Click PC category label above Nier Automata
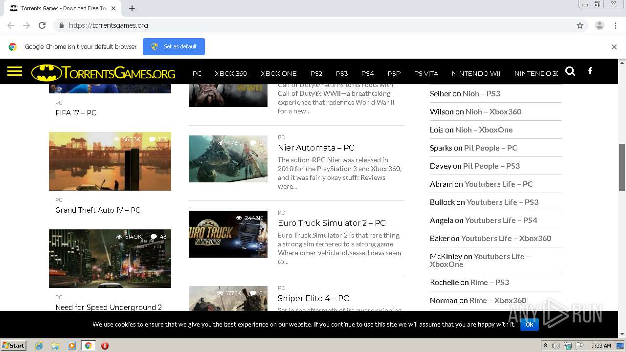The image size is (626, 352). coord(281,137)
